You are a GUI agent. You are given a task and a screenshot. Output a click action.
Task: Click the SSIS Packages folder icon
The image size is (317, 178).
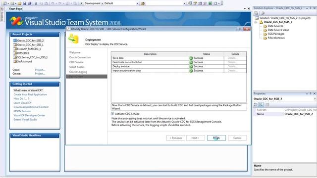[x=265, y=34]
